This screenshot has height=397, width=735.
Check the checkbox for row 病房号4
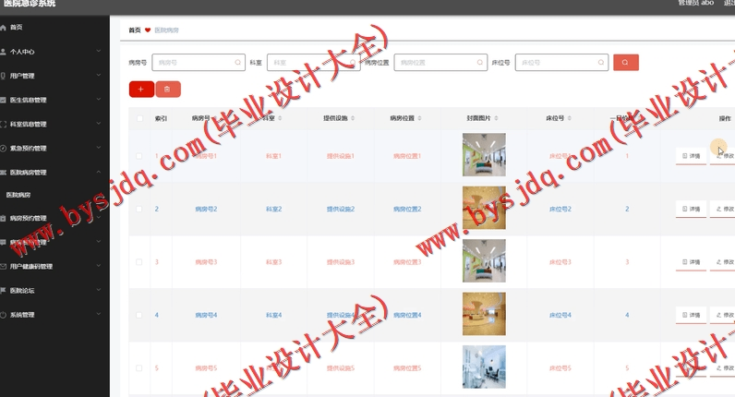click(139, 315)
